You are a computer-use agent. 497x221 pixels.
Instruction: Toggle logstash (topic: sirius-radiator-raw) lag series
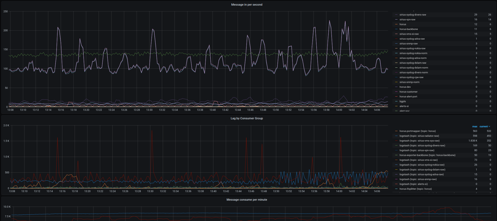pos(419,136)
